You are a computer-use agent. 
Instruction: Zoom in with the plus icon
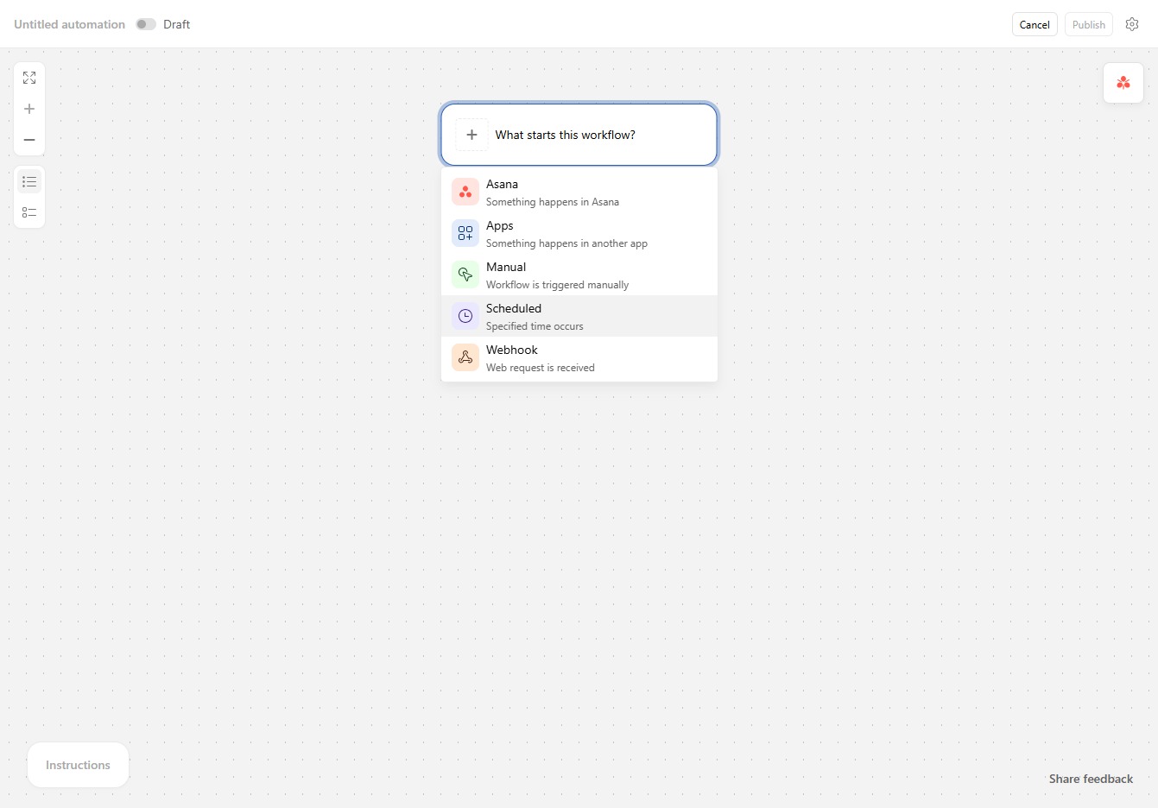click(29, 109)
